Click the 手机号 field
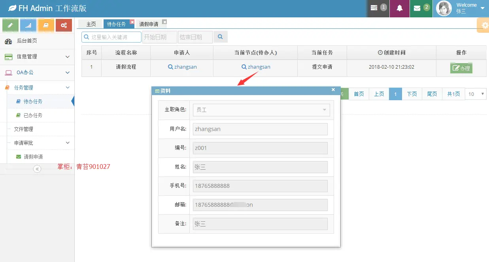This screenshot has height=262, width=489. tap(260, 186)
